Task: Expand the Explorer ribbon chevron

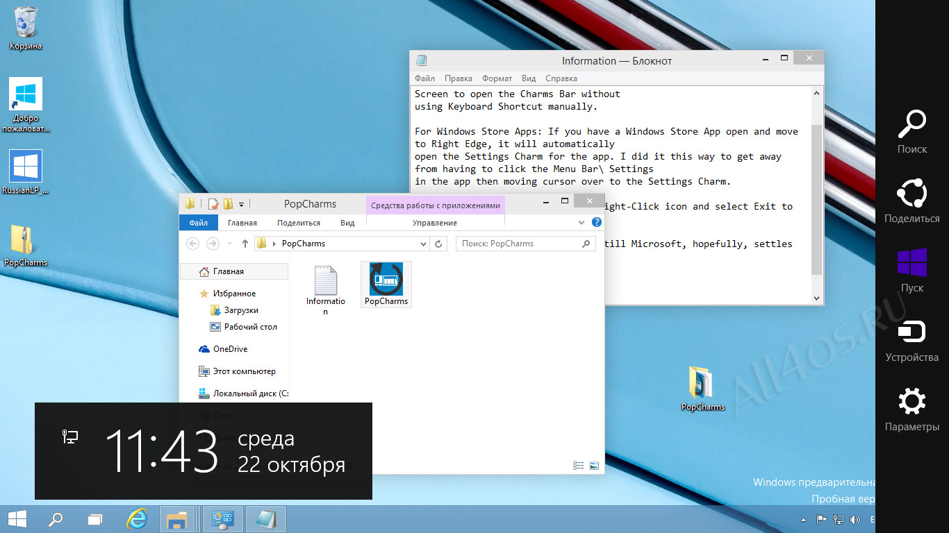Action: pos(582,223)
